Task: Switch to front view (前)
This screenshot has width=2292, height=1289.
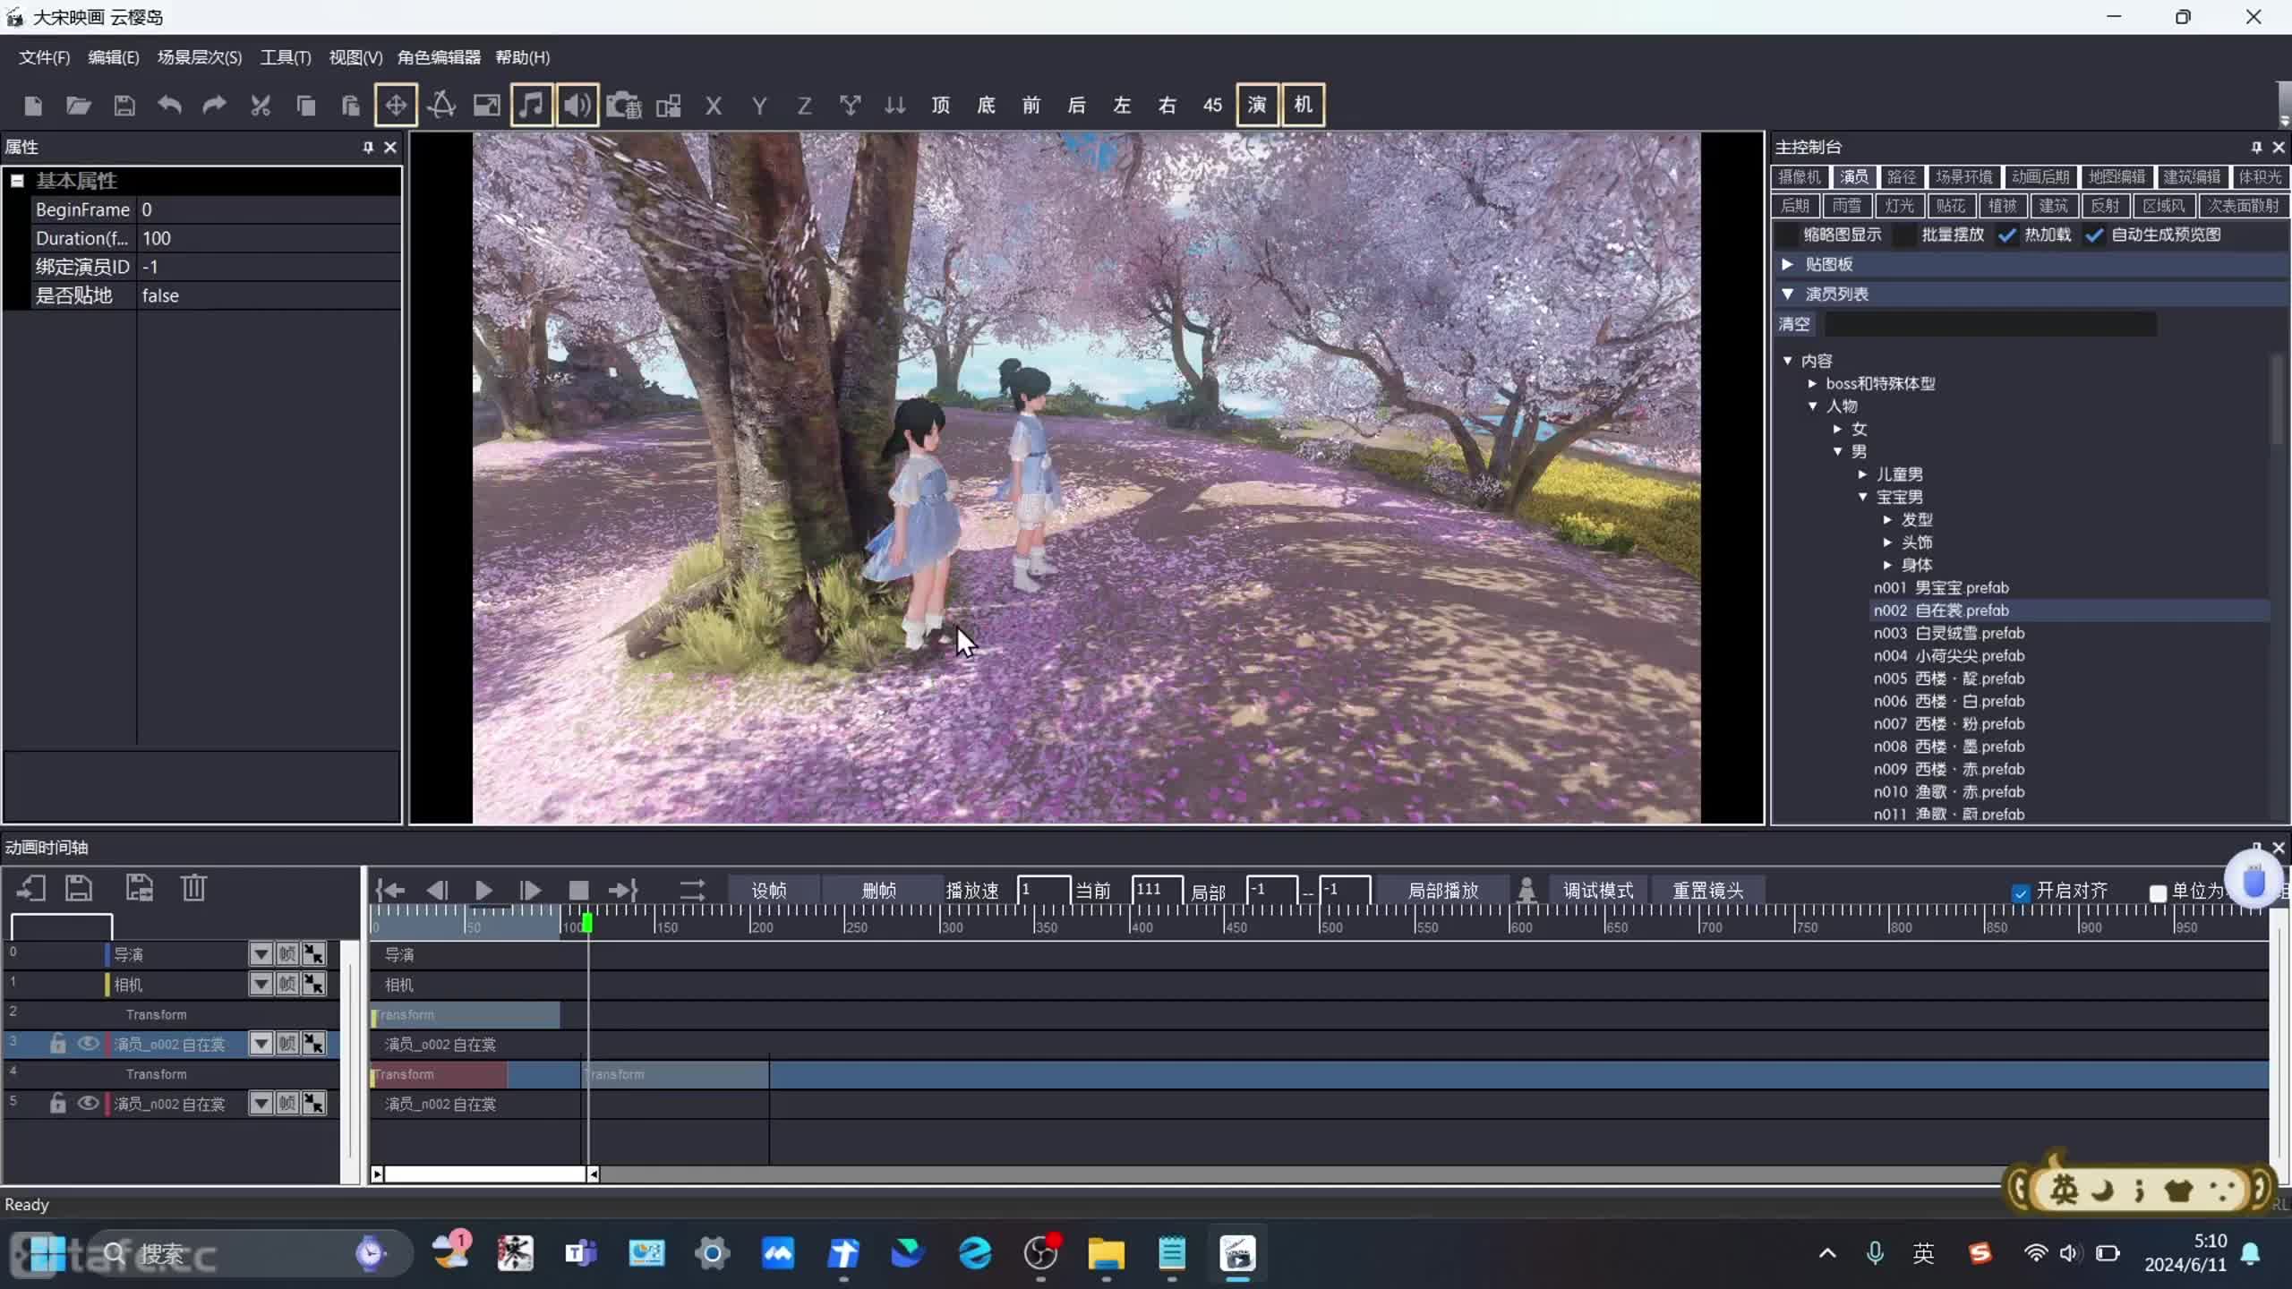Action: [x=1031, y=106]
